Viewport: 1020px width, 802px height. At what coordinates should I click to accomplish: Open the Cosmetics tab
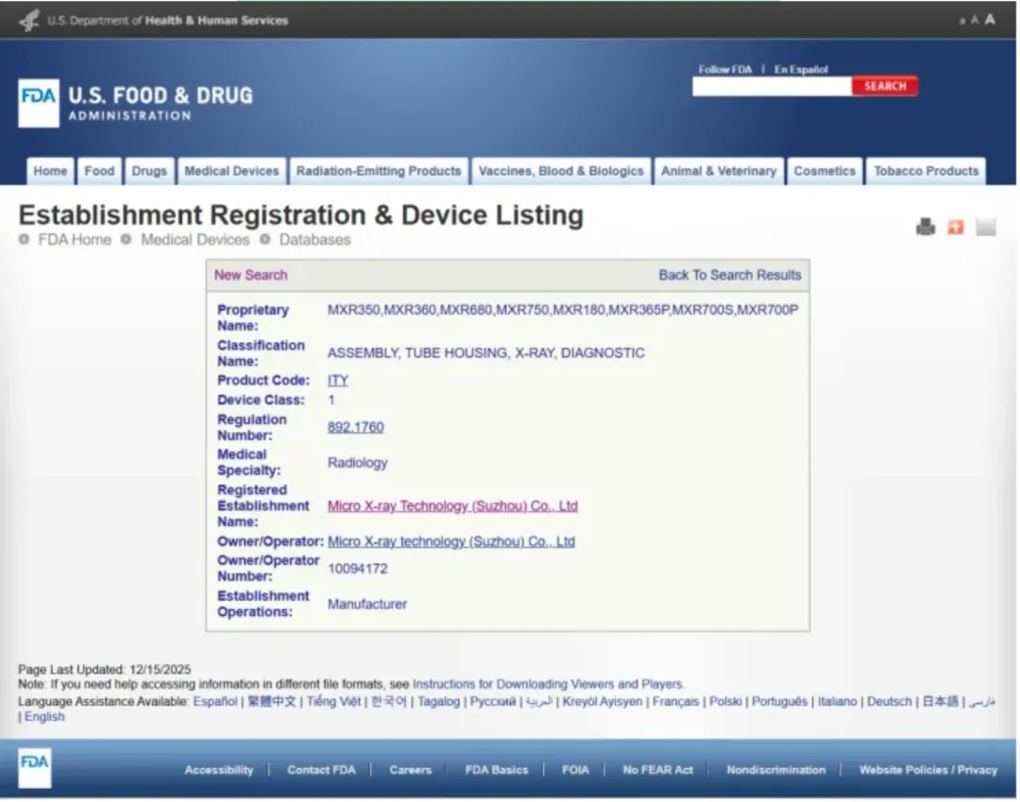824,171
